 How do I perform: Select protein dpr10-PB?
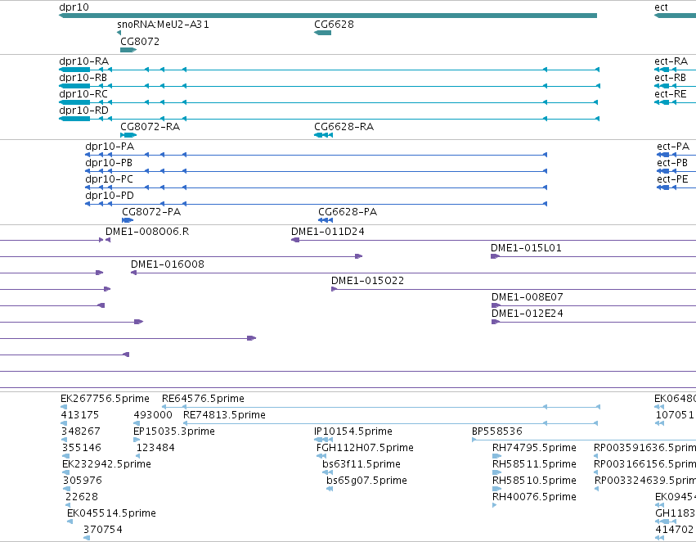pyautogui.click(x=316, y=171)
